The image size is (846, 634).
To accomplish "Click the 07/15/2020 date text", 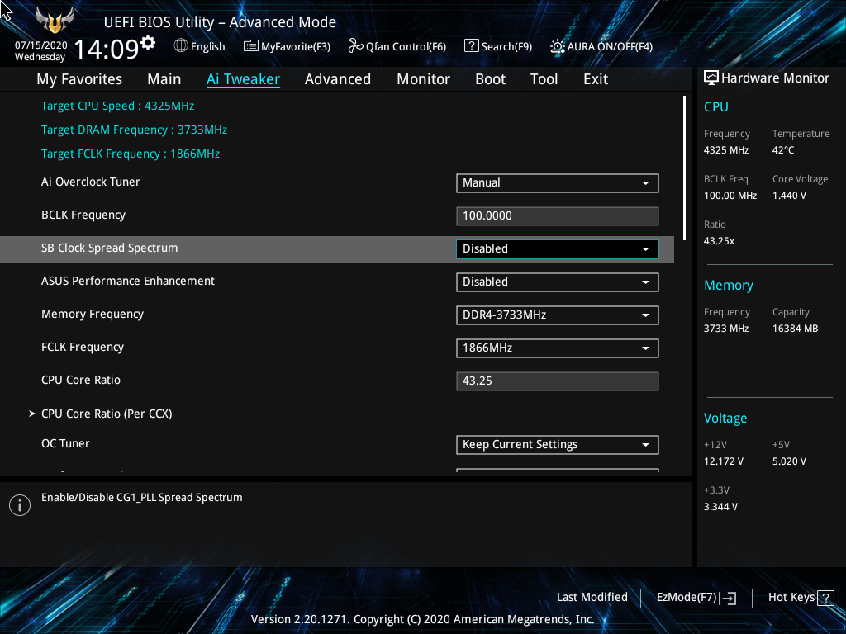I will tap(40, 45).
